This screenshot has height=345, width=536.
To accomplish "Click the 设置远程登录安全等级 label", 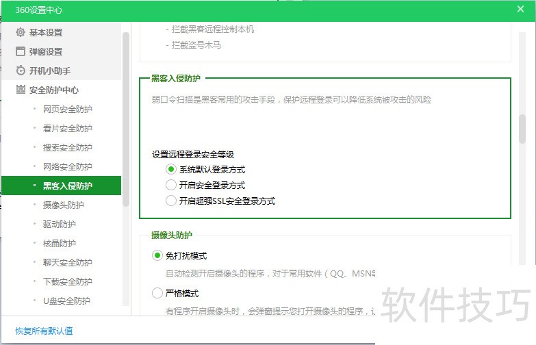I will (193, 154).
